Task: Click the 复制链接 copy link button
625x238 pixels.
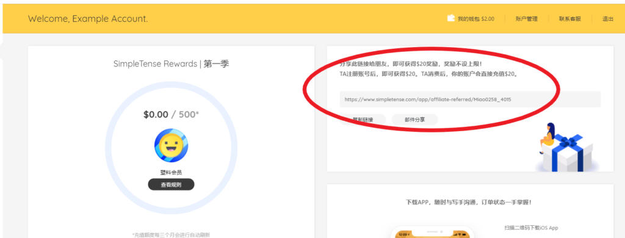Action: 363,120
